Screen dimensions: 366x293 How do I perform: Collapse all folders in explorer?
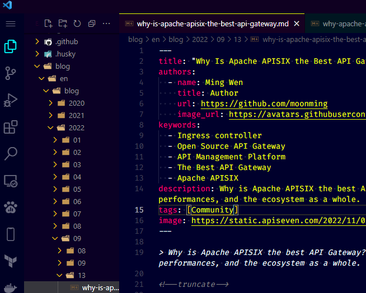[x=92, y=23]
